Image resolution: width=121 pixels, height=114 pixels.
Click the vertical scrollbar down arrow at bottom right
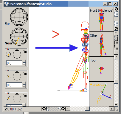point(116,105)
